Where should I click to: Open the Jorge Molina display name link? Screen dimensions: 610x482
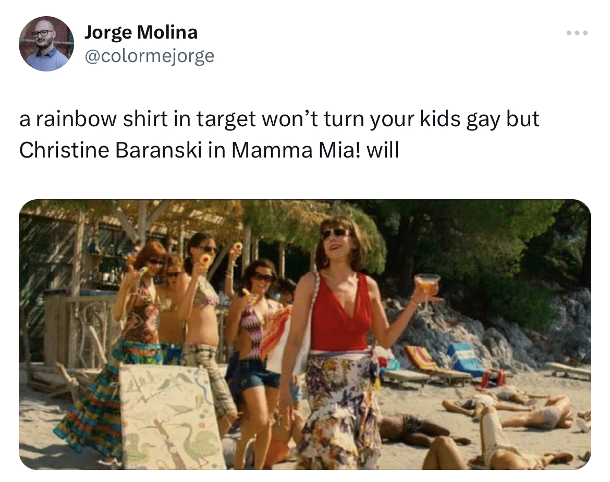(x=141, y=32)
